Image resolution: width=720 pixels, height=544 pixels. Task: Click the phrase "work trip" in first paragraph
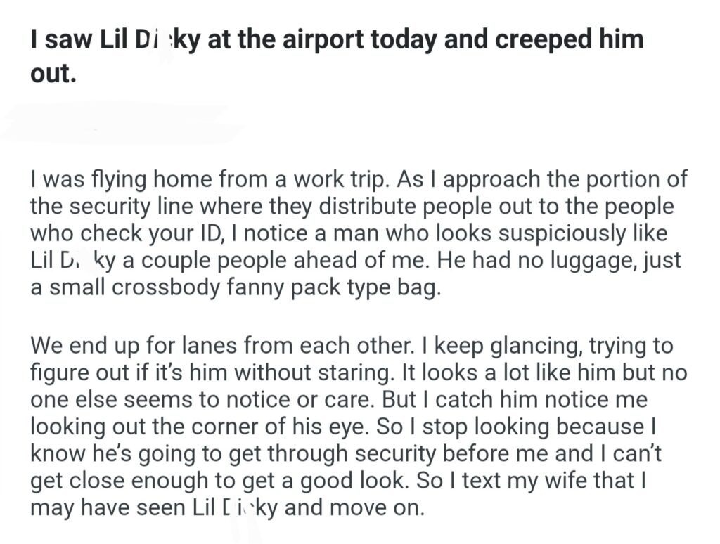coord(340,179)
